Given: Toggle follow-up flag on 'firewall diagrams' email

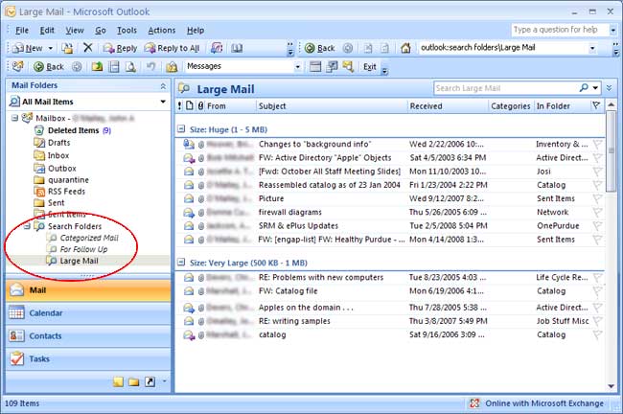Looking at the screenshot, I should pyautogui.click(x=596, y=213).
